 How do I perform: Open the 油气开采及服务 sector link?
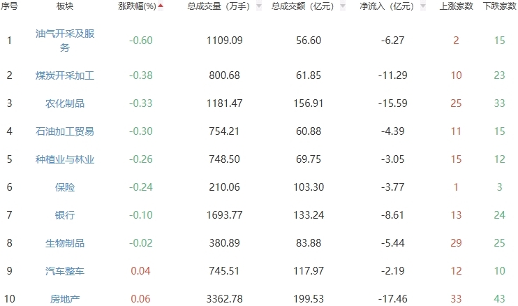click(65, 41)
